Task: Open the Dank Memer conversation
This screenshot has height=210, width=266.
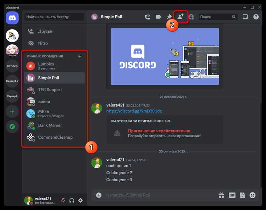Action: tap(55, 125)
